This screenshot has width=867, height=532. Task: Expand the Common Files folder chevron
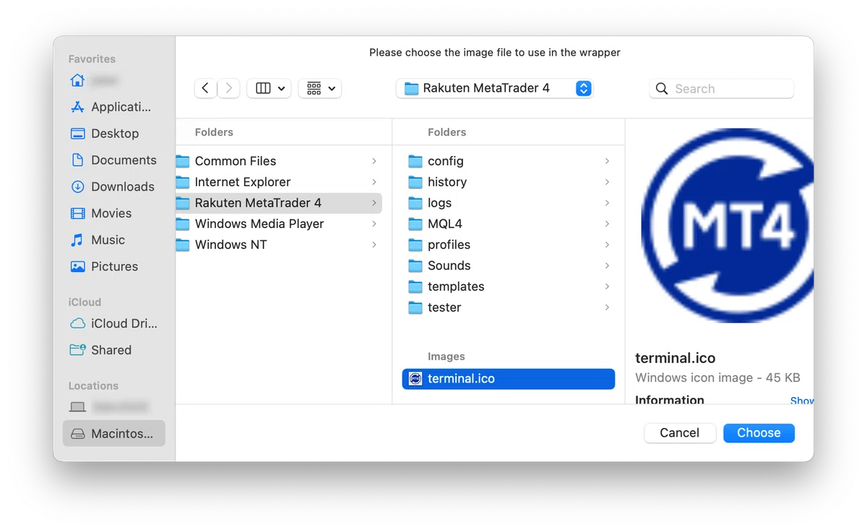374,161
